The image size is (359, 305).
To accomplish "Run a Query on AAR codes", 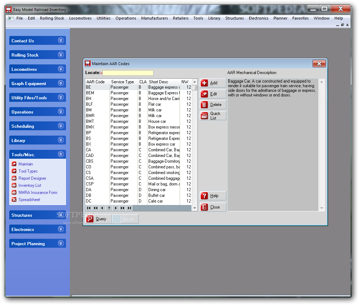I will [98, 219].
